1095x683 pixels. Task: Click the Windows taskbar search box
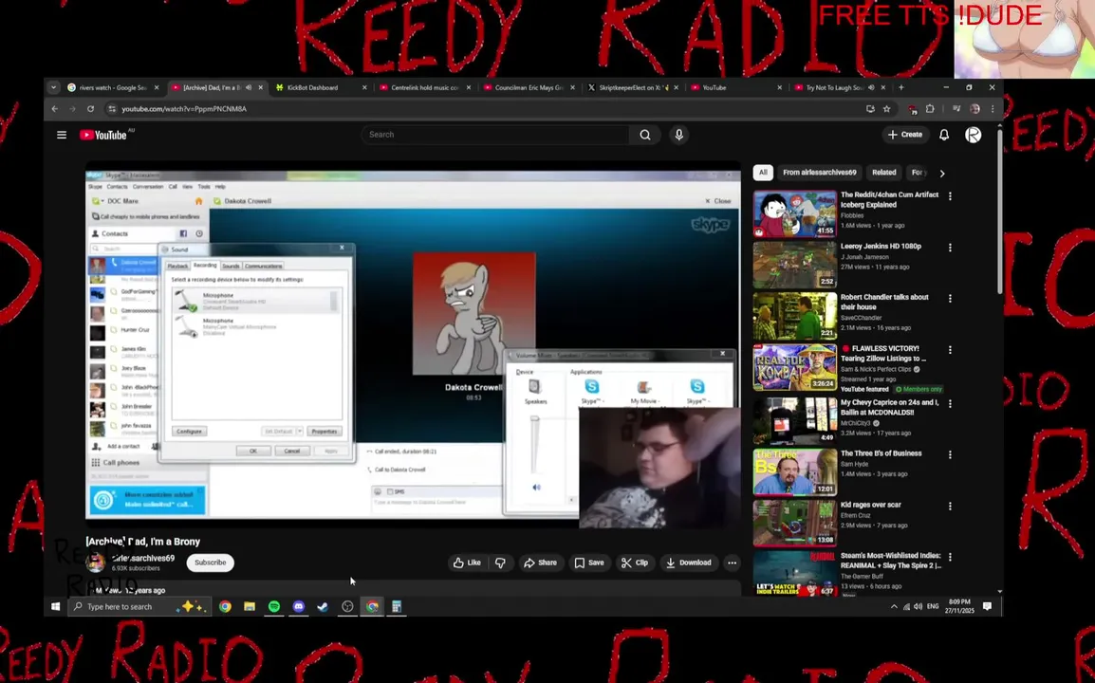tap(138, 606)
